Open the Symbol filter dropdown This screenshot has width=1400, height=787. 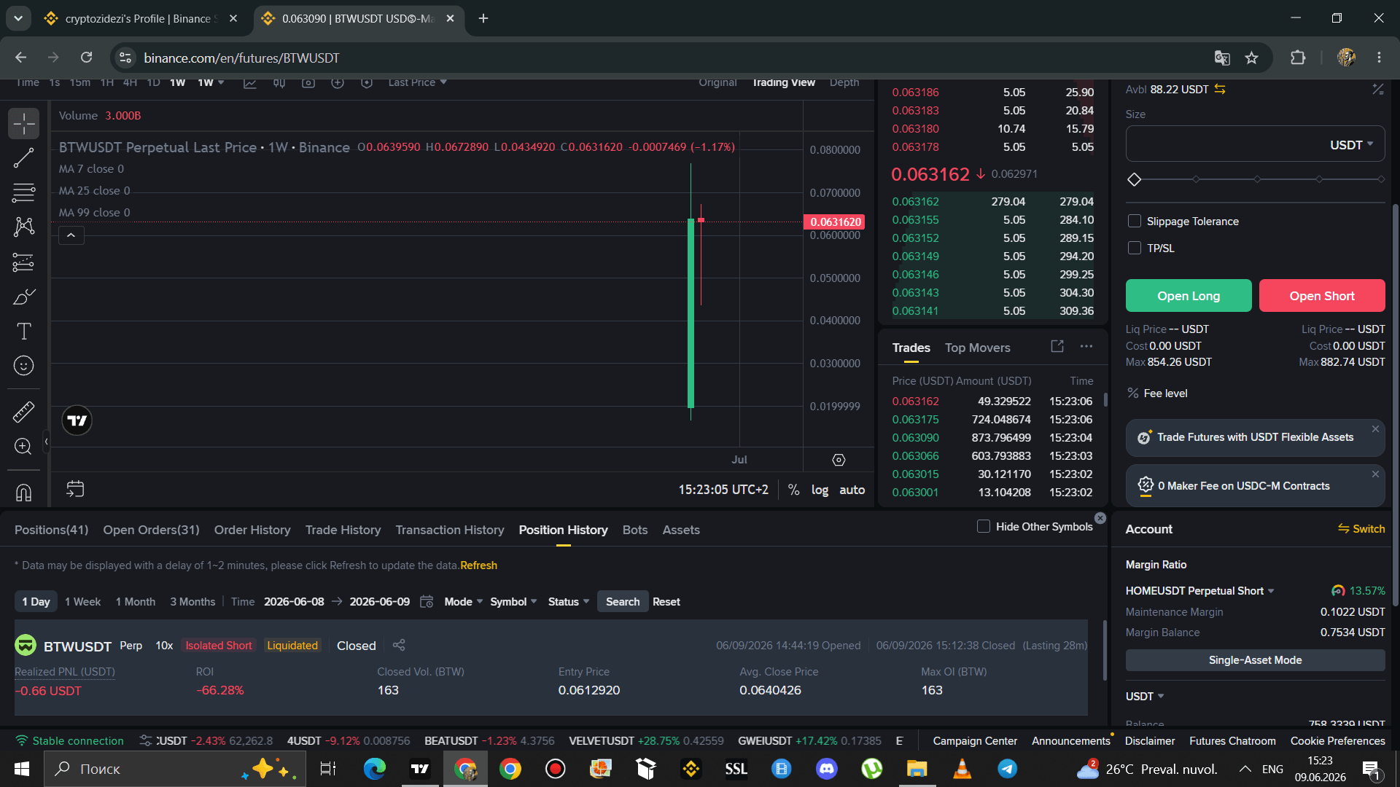[x=513, y=601]
